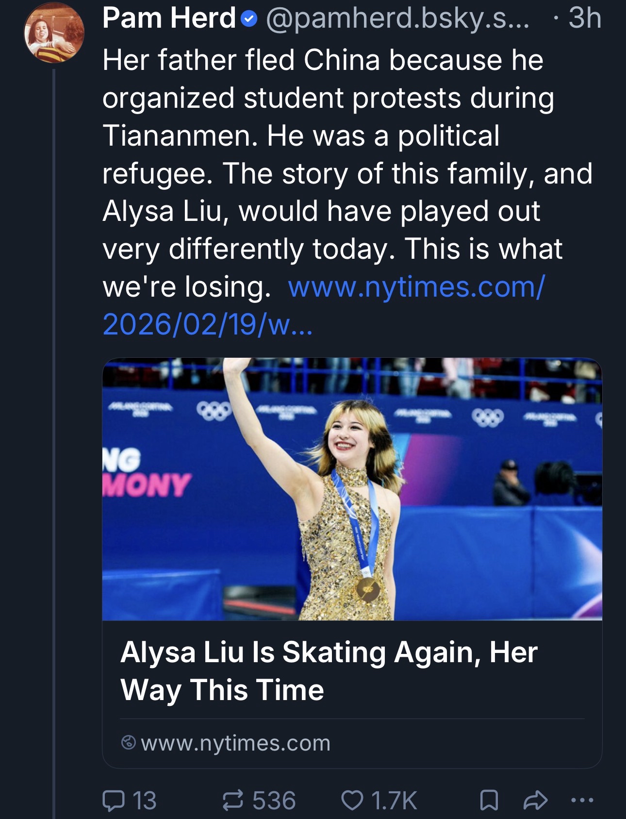Open the three-dot more options menu
The height and width of the screenshot is (819, 626).
pos(582,800)
